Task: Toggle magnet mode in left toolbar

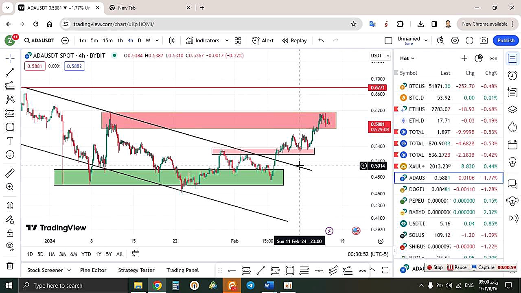Action: pyautogui.click(x=10, y=206)
